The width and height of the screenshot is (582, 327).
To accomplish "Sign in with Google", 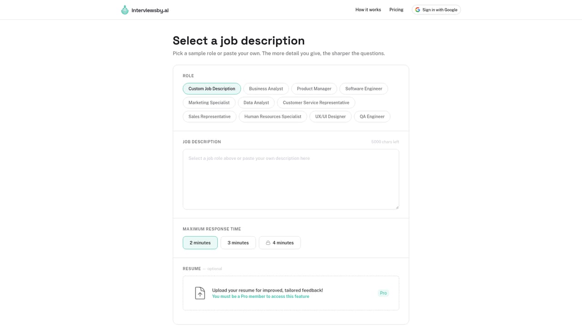I will pos(436,10).
